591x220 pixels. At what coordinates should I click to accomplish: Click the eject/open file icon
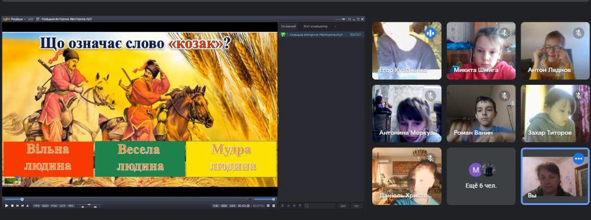pyautogui.click(x=28, y=206)
